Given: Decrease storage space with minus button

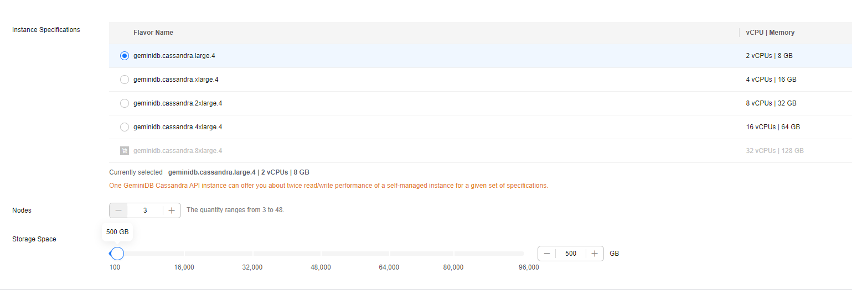Looking at the screenshot, I should (547, 254).
